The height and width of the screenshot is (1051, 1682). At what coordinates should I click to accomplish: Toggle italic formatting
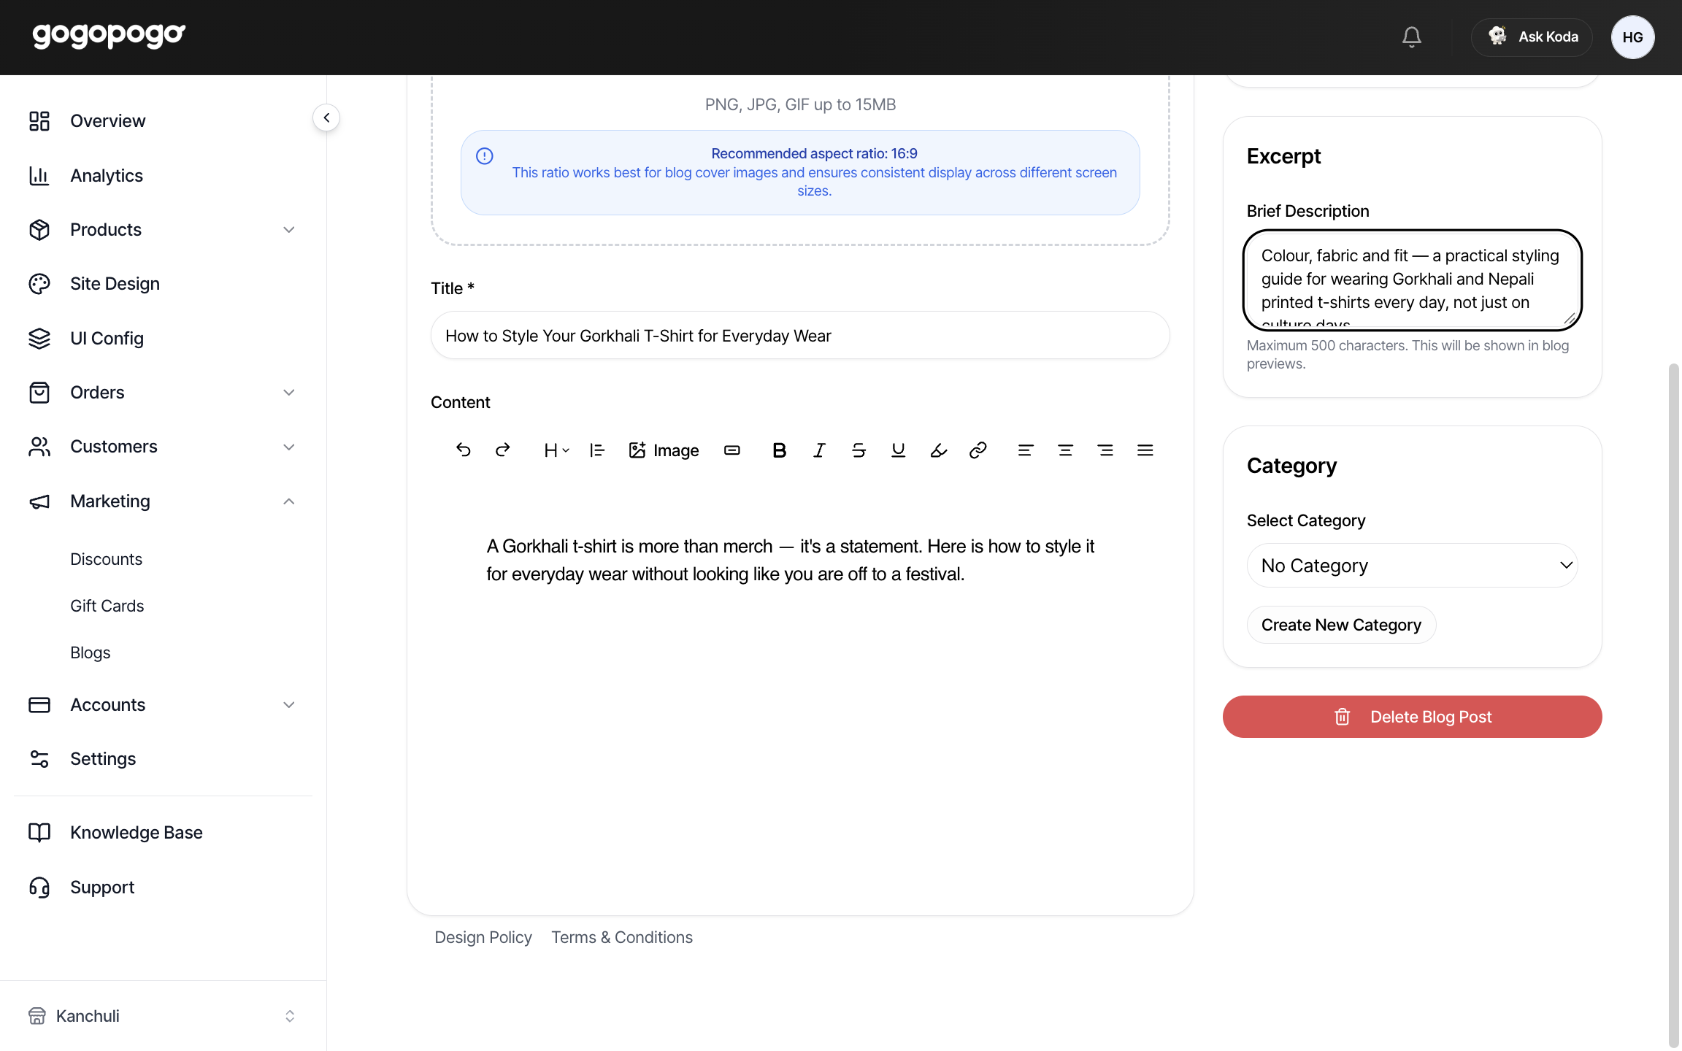[x=819, y=450]
